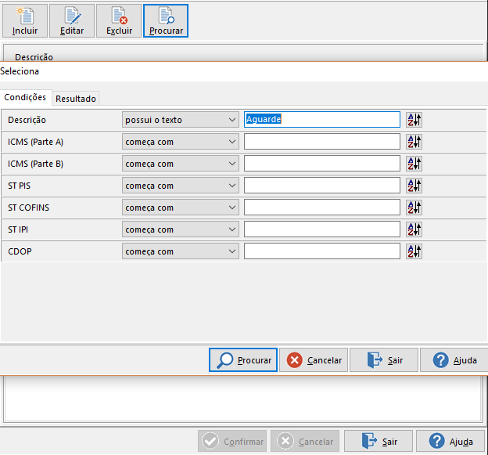Switch to the Resultado tab
Viewport: 488px width, 455px height.
(76, 99)
